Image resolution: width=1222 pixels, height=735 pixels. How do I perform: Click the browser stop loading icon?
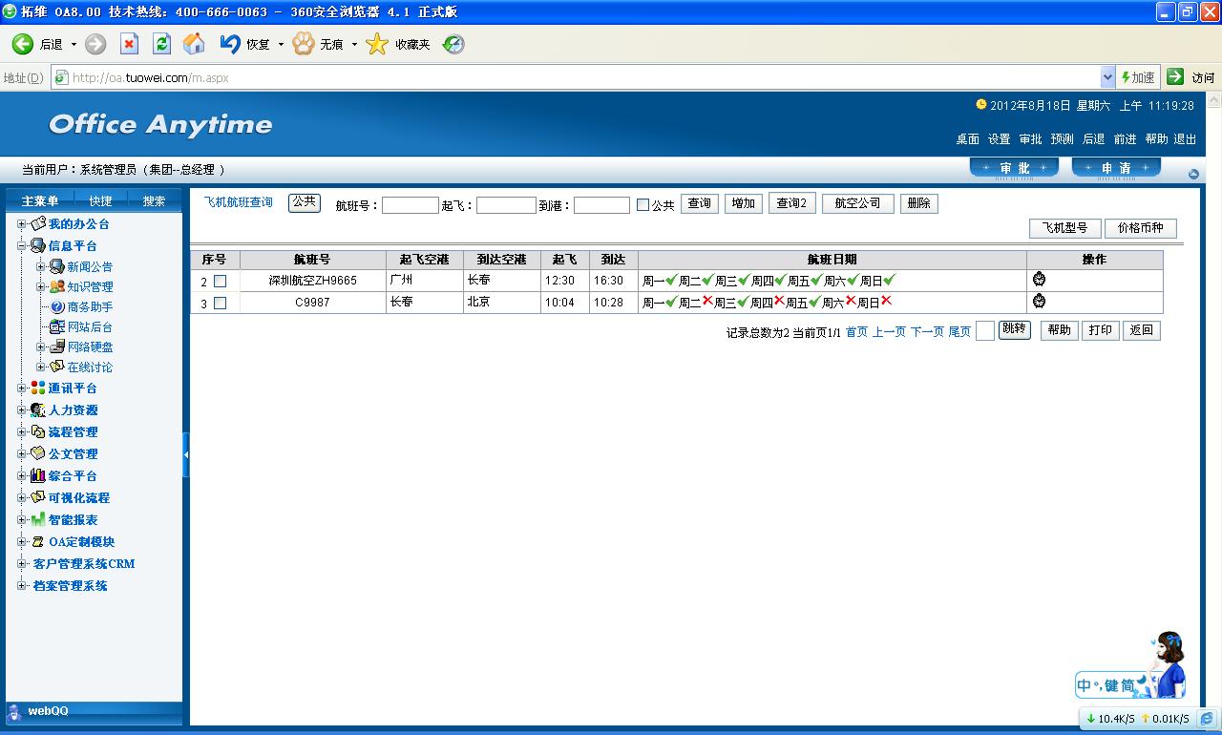point(129,44)
